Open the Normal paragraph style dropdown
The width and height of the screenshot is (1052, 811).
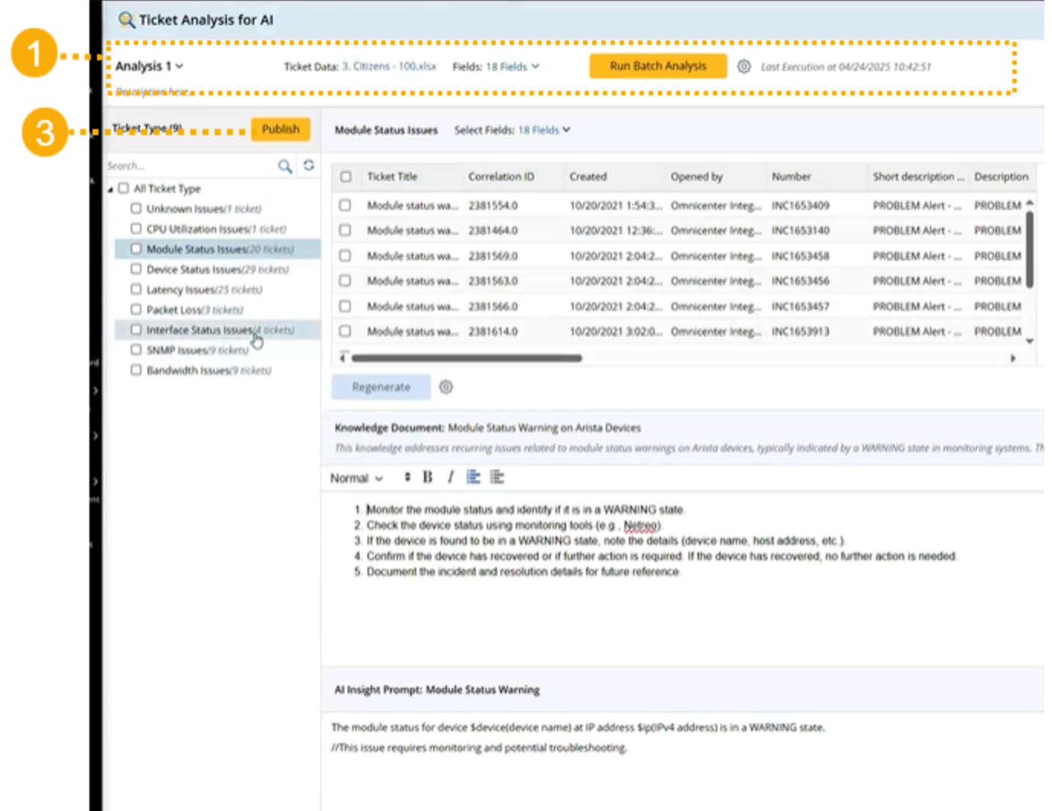click(356, 478)
